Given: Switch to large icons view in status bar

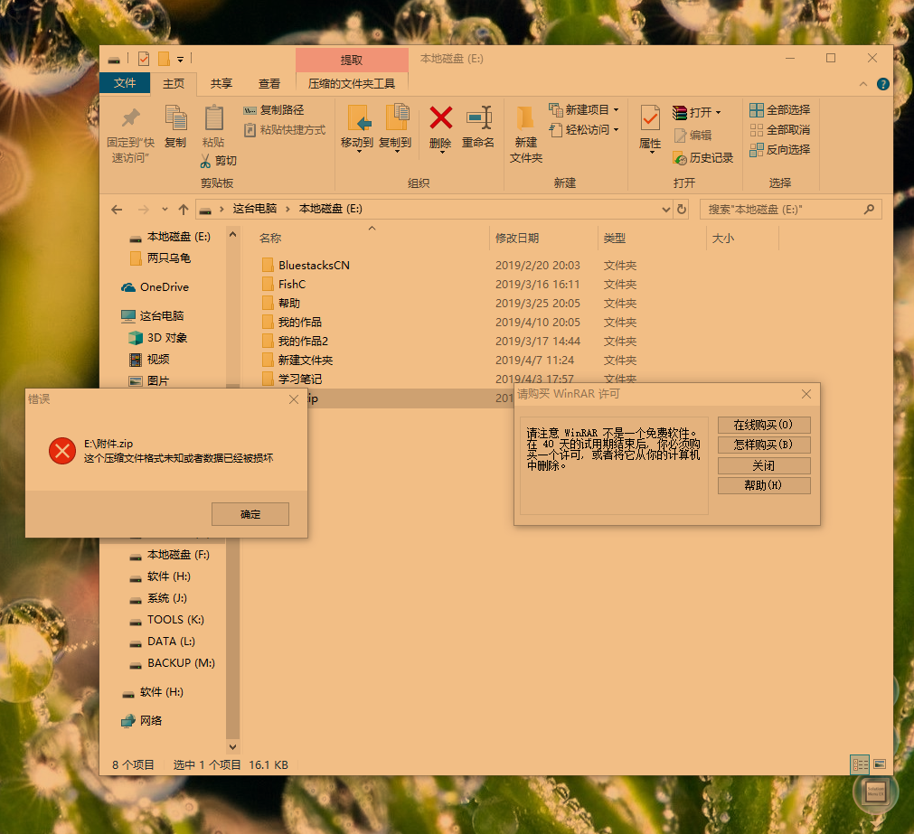Looking at the screenshot, I should [879, 764].
